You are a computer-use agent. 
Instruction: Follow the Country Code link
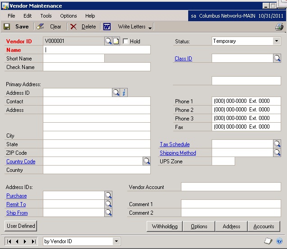(x=21, y=161)
